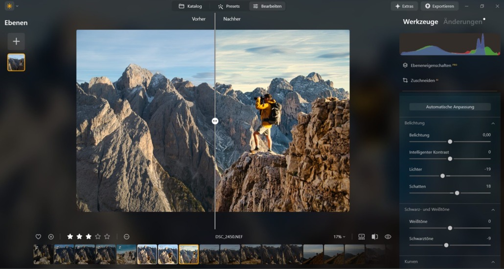The width and height of the screenshot is (504, 269).
Task: Switch to the Änderungen tab
Action: click(462, 22)
